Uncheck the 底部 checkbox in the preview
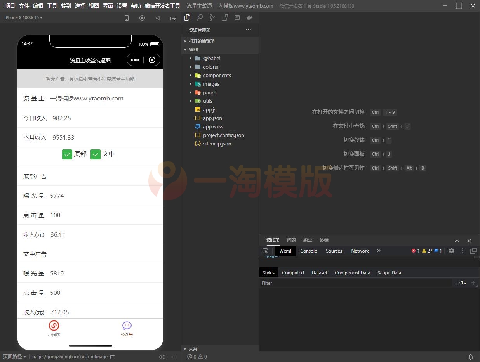Screen dimensions: 480x362 (67, 154)
